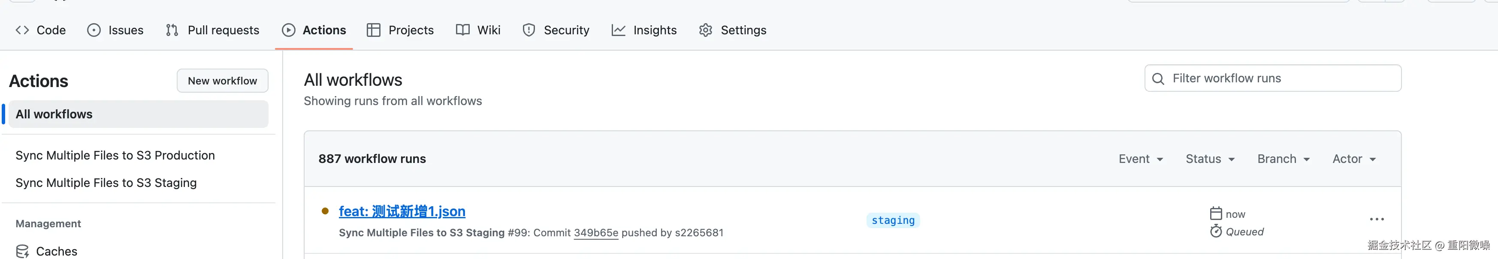Open commit 349b65e link

[595, 233]
